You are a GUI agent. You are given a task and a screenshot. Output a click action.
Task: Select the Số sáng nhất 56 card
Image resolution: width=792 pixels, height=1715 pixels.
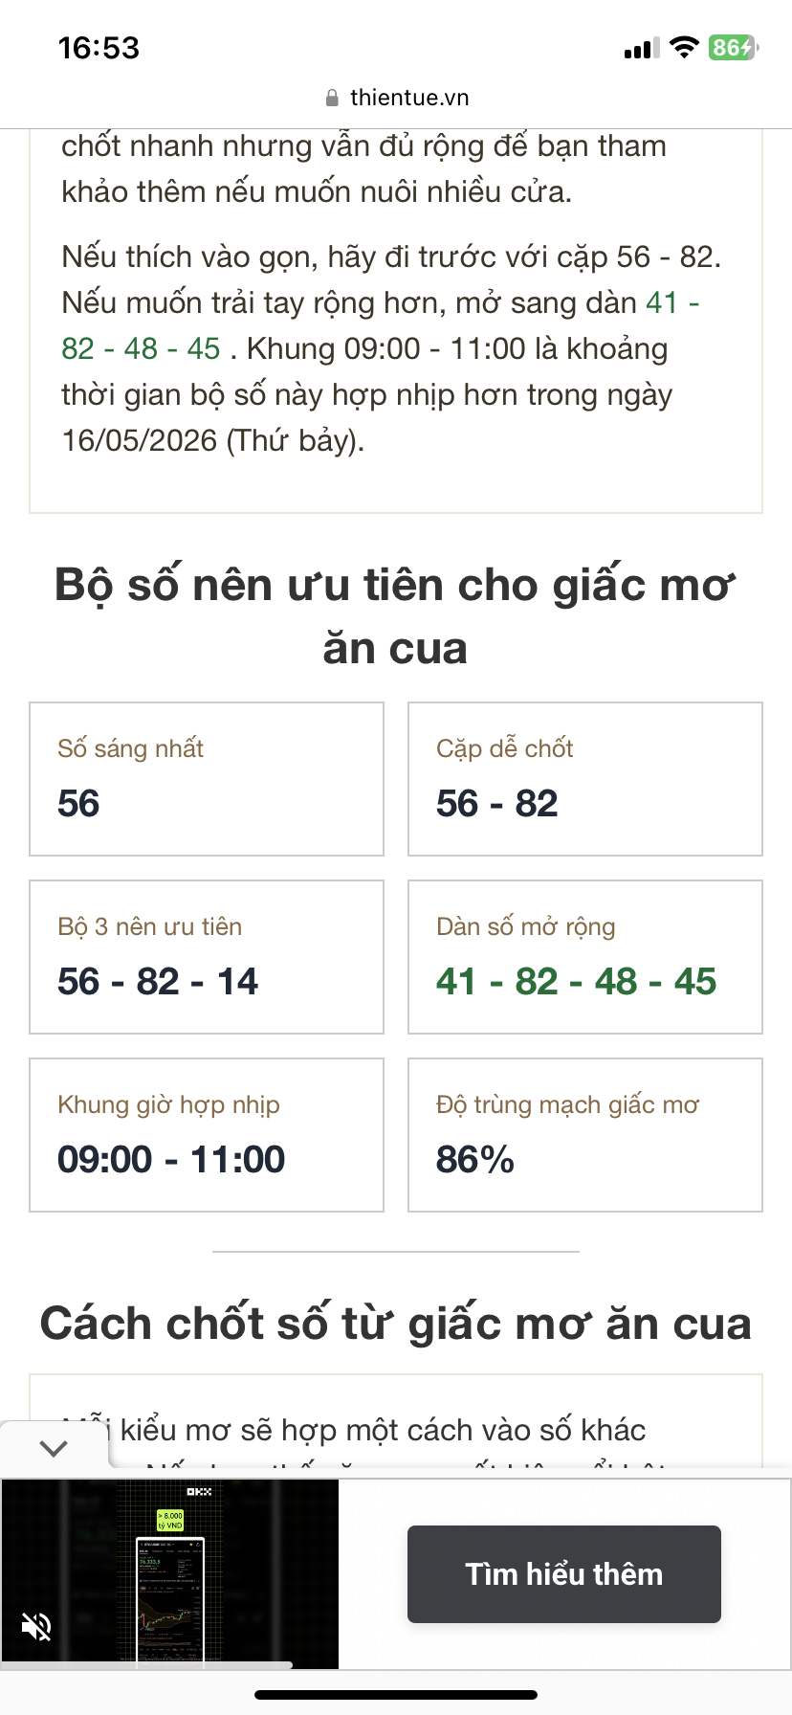(x=207, y=779)
